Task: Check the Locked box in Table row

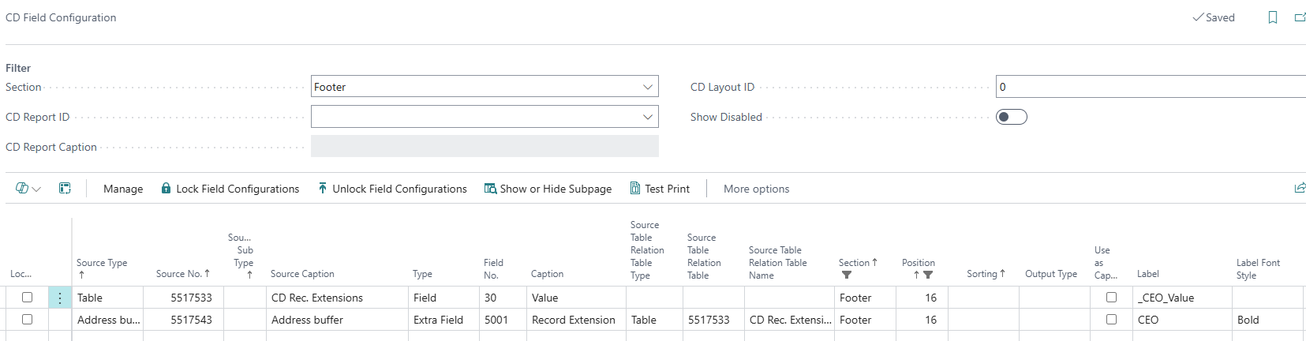Action: 27,298
